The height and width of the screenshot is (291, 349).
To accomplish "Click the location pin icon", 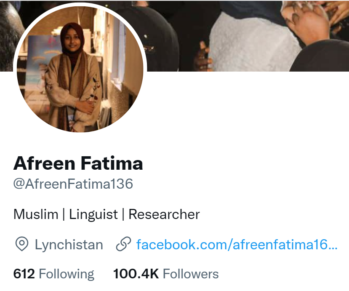I will [21, 244].
